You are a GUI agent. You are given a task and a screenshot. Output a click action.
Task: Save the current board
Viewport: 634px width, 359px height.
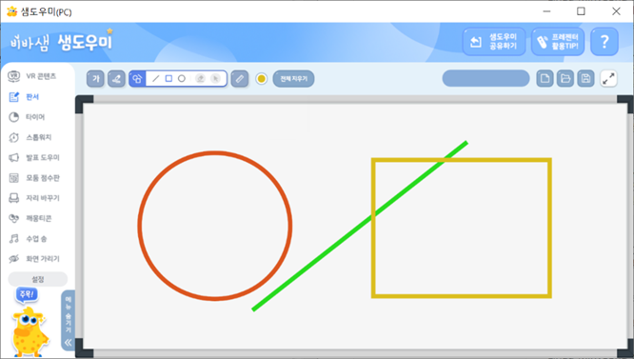coord(585,78)
